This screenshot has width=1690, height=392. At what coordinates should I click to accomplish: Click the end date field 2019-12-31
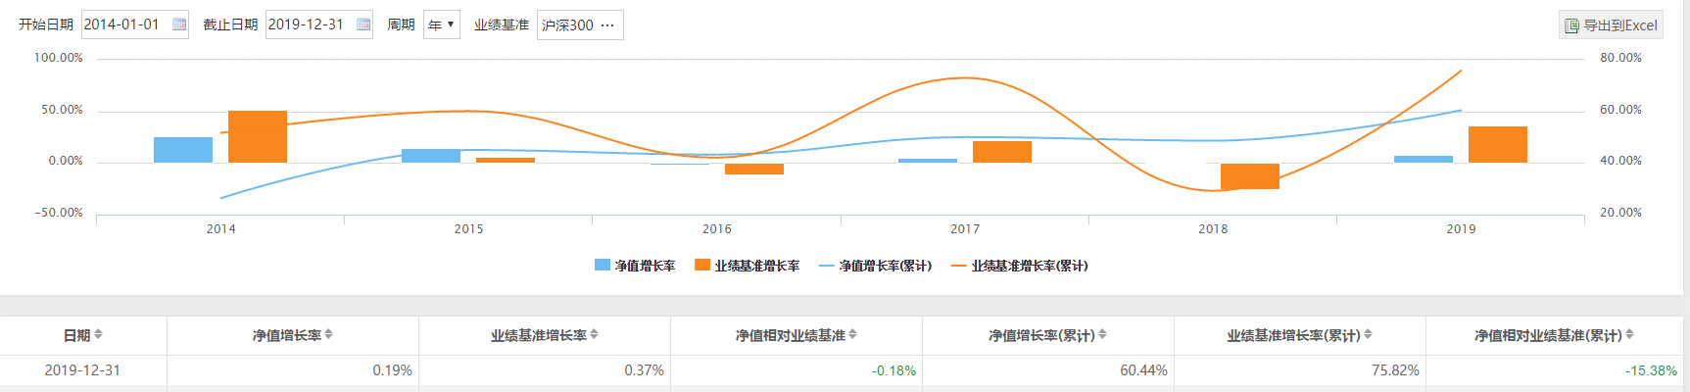[318, 24]
